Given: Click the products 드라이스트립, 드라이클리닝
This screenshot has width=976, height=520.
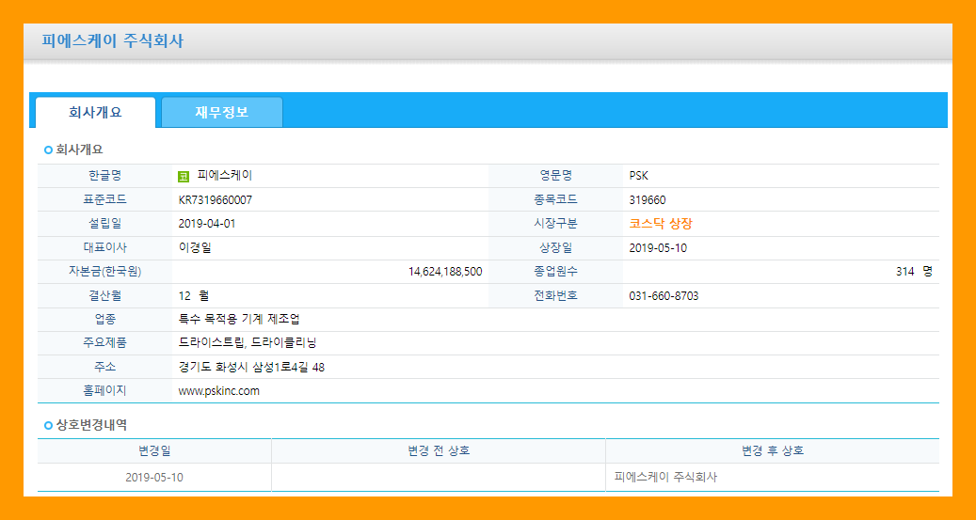Looking at the screenshot, I should click(248, 342).
